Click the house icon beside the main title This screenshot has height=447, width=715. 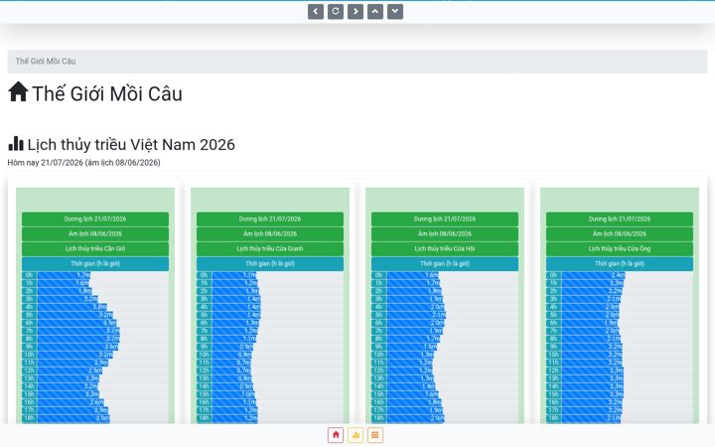point(18,91)
